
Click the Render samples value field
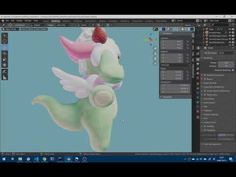point(226,63)
